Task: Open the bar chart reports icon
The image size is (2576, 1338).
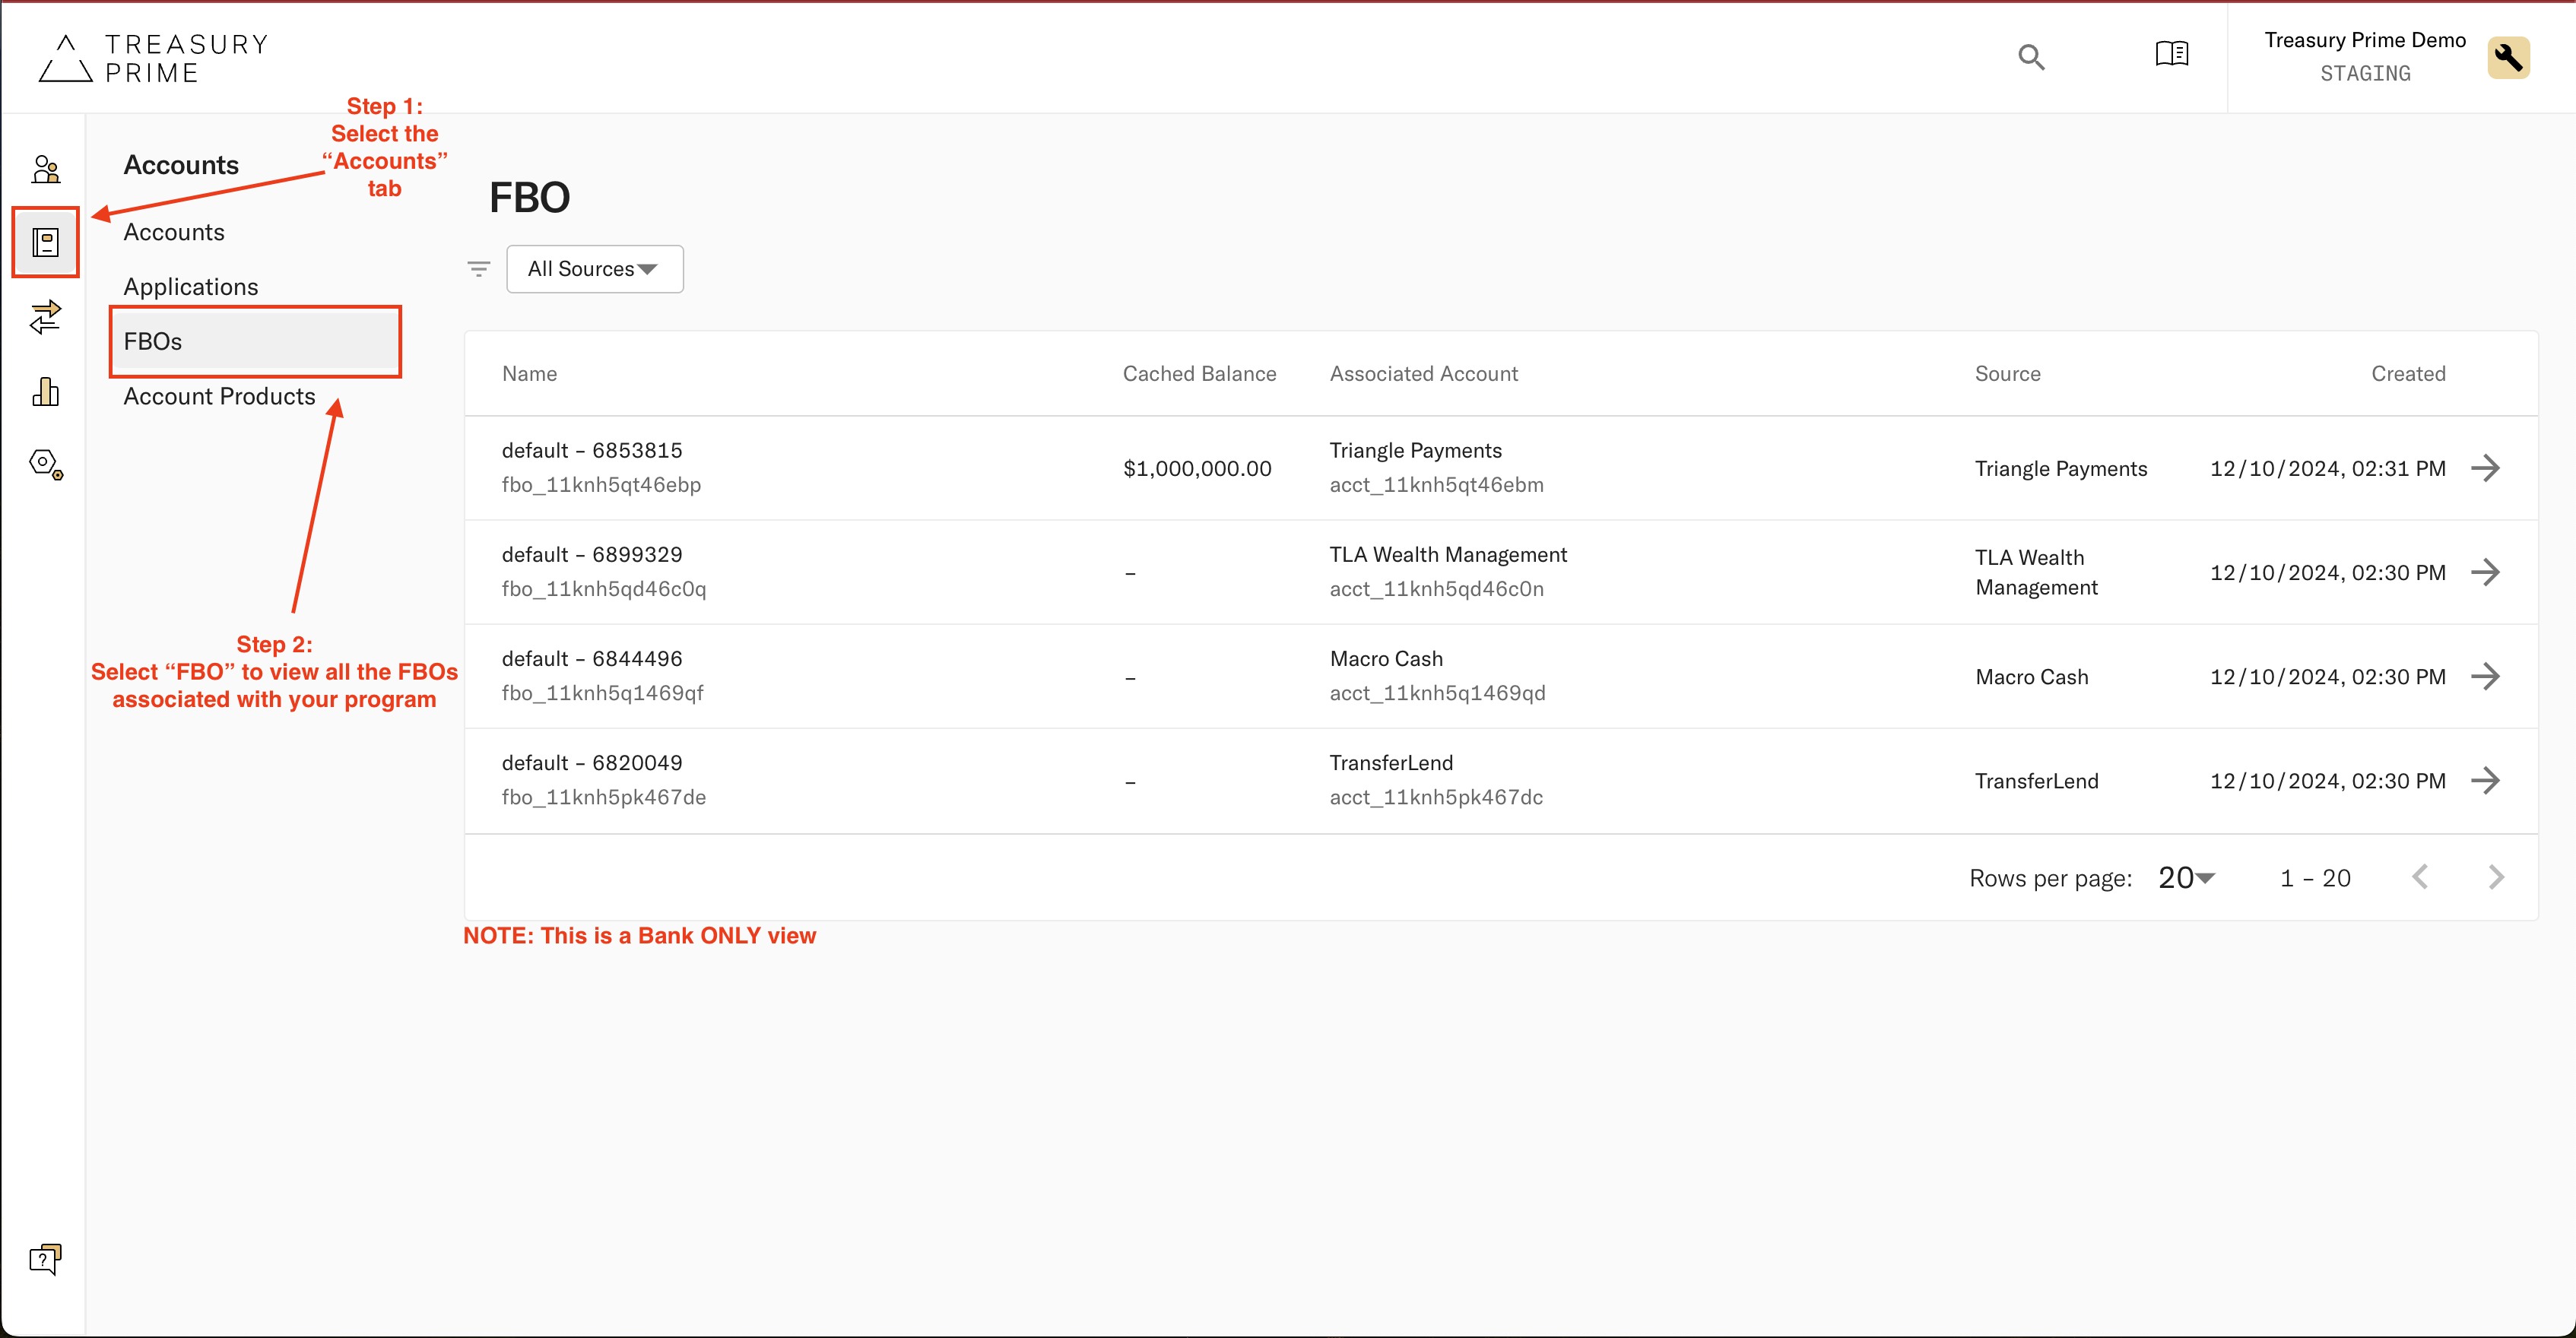Action: (x=46, y=391)
